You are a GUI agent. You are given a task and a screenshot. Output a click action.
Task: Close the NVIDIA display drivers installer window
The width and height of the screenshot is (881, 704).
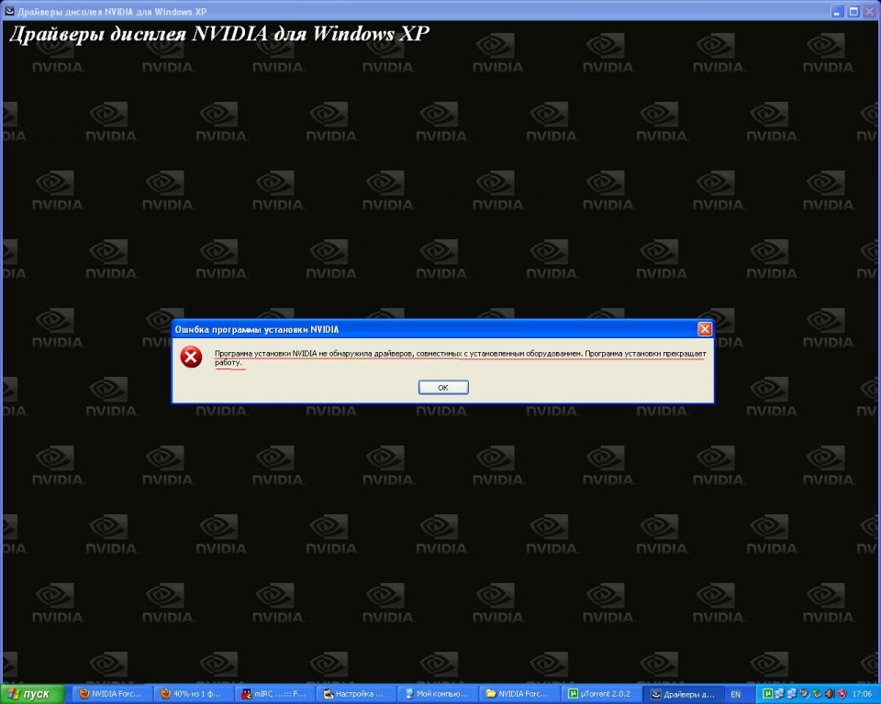pos(870,11)
